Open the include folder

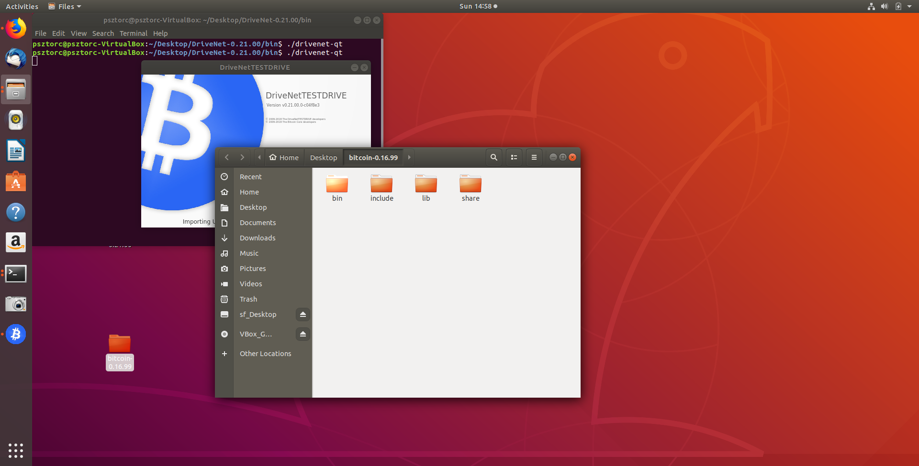pos(381,188)
